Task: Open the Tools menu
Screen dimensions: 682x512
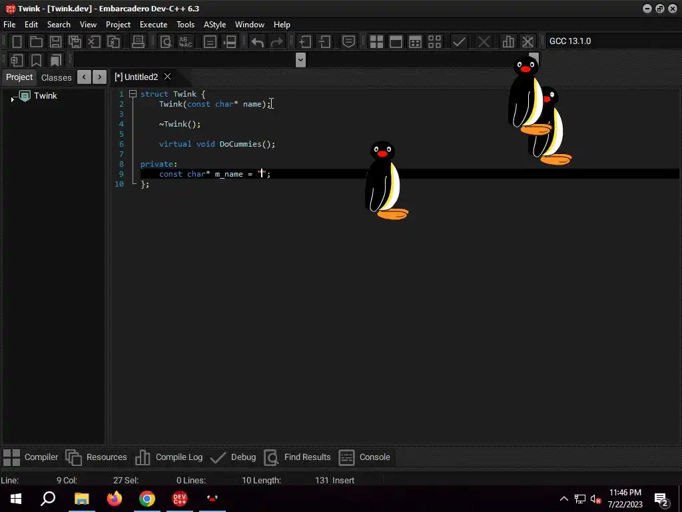Action: (185, 25)
